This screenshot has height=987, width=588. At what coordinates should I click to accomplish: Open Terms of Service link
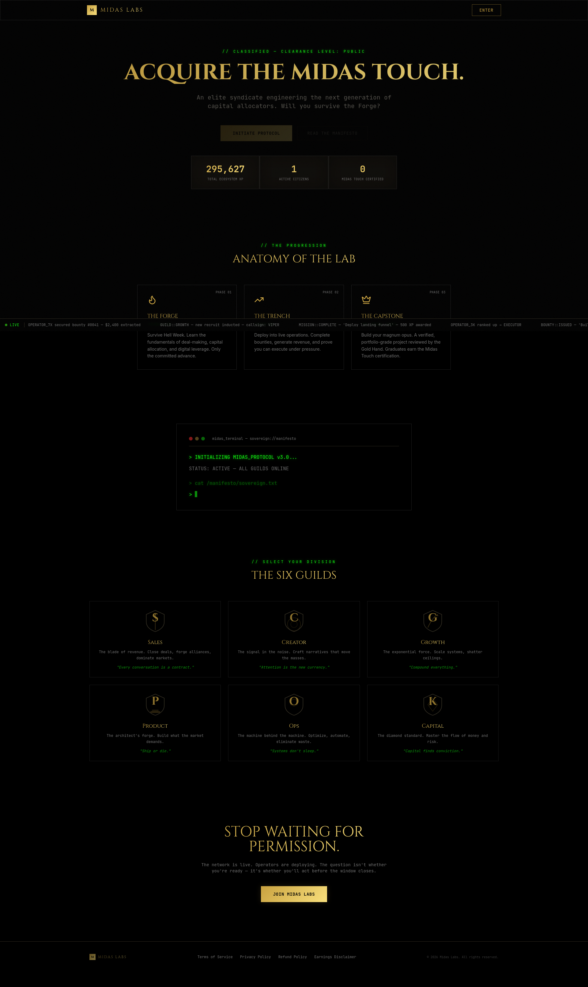(x=215, y=957)
